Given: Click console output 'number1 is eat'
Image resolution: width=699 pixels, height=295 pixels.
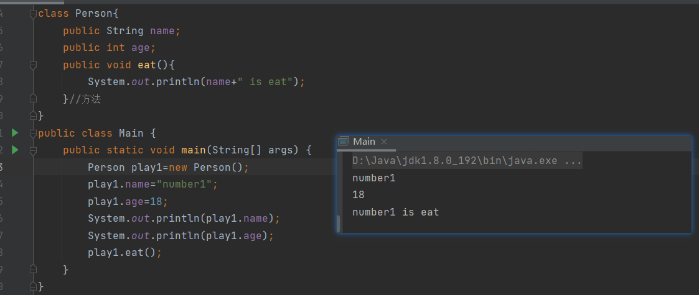Looking at the screenshot, I should point(395,212).
